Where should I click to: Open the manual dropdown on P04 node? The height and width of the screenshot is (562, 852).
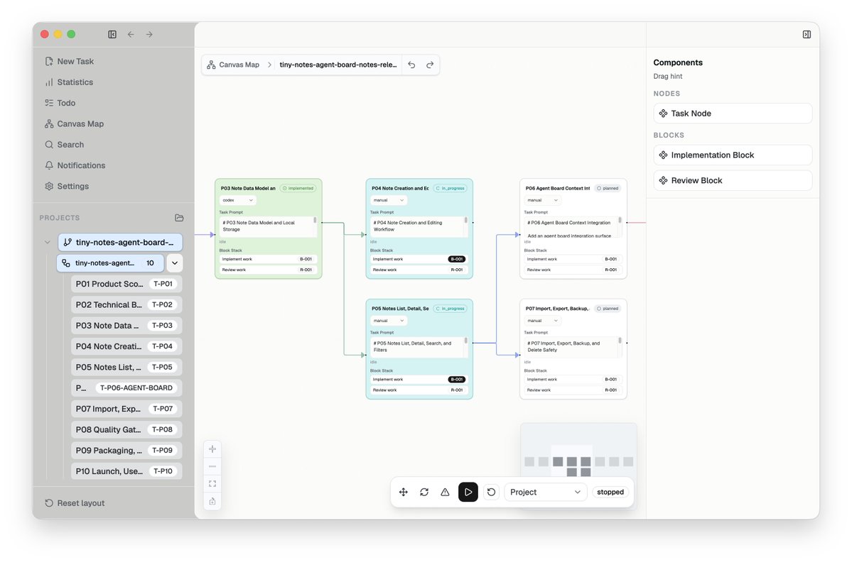click(389, 200)
